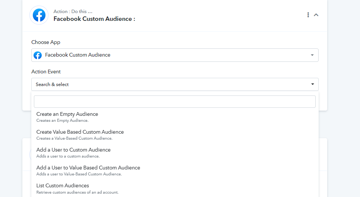Viewport: 360px width, 197px height.
Task: Open the Choose App dropdown
Action: coord(175,55)
